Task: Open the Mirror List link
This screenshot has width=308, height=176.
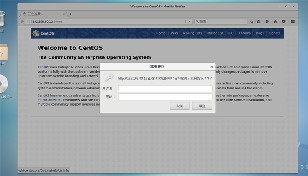Action: click(215, 33)
